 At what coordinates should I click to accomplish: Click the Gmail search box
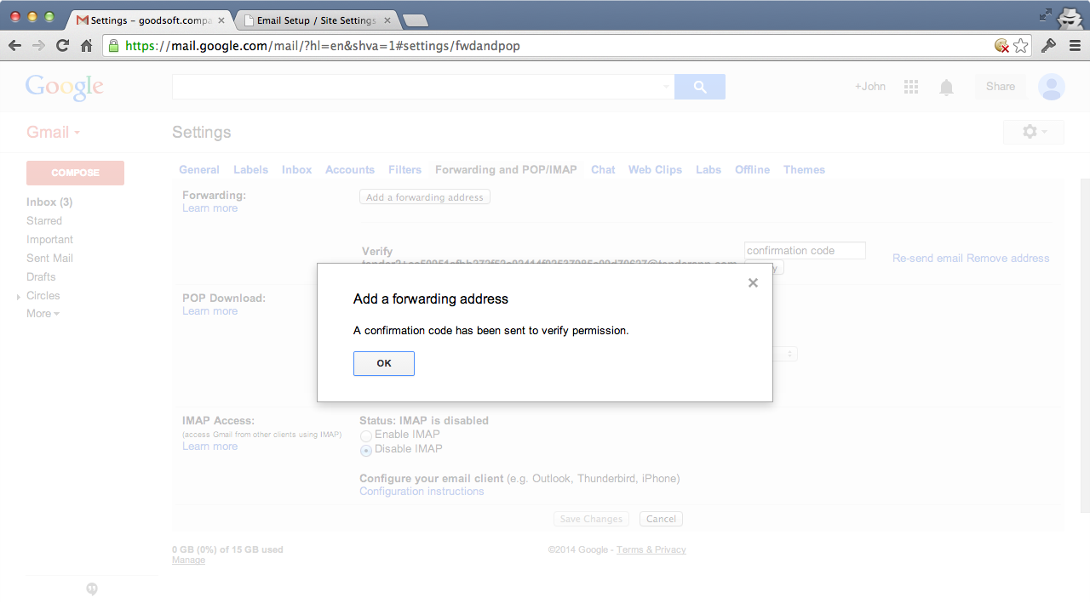click(423, 87)
